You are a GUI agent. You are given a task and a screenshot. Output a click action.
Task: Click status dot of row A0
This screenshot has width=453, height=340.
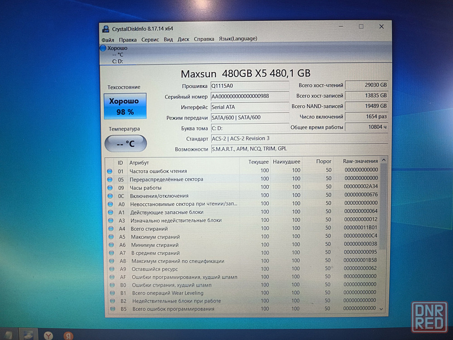point(111,204)
